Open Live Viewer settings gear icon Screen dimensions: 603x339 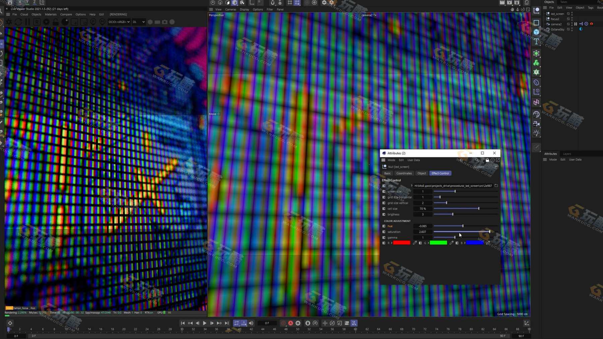(46, 22)
